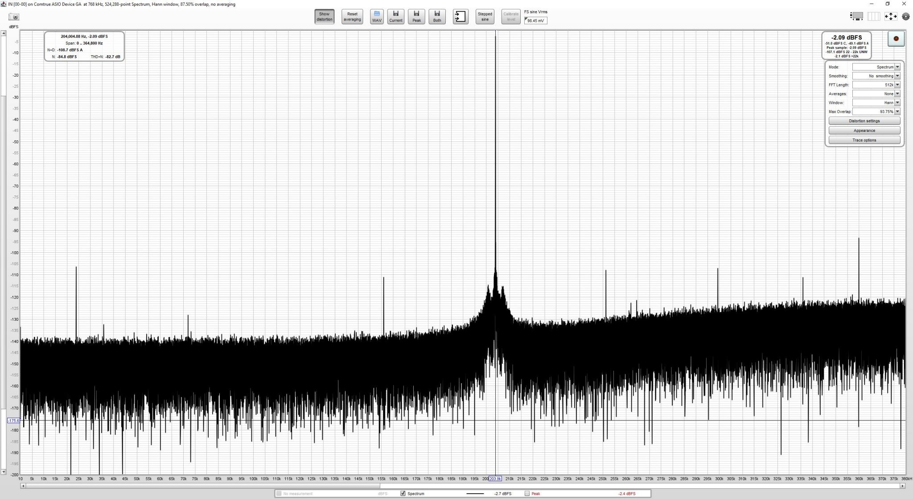Enable the Peak trace checkbox
This screenshot has width=913, height=499.
click(x=527, y=493)
